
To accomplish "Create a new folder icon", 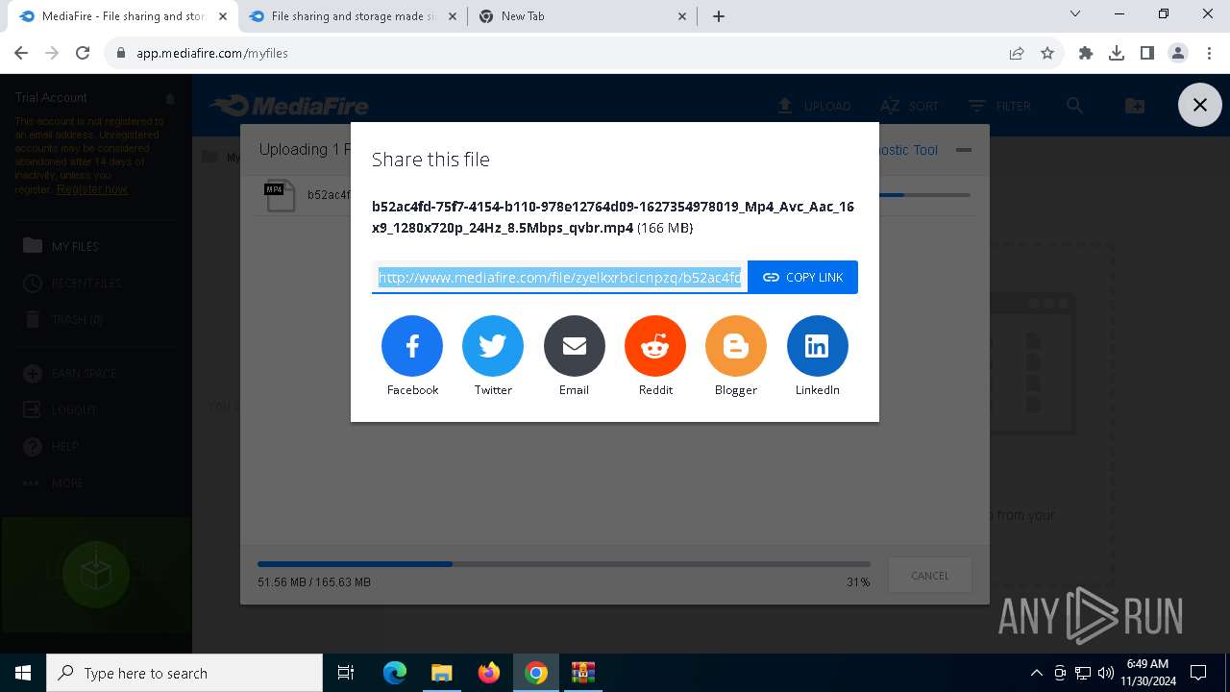I will [x=1135, y=106].
